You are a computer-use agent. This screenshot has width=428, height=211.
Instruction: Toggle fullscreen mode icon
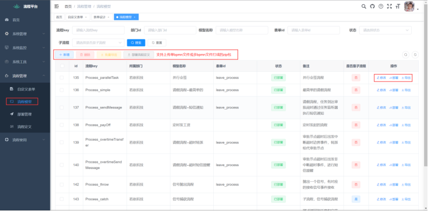(390, 6)
